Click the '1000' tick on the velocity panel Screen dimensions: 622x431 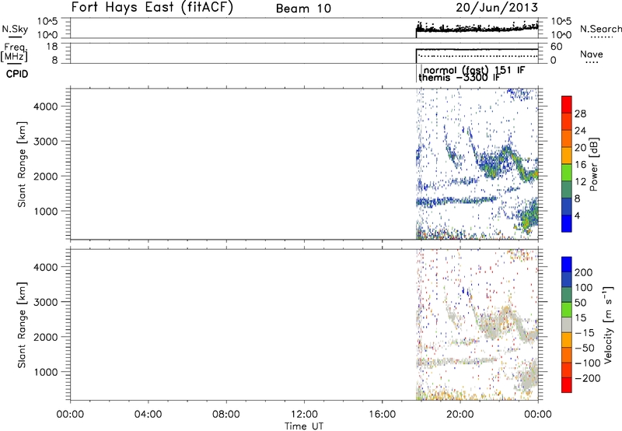pyautogui.click(x=46, y=372)
